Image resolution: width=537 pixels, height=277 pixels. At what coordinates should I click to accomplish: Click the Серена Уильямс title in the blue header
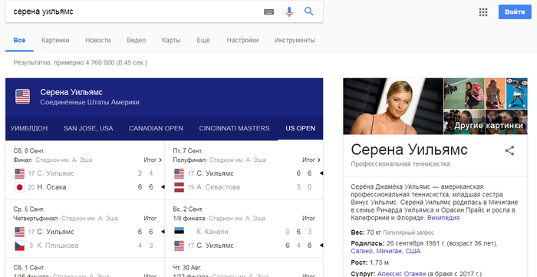pyautogui.click(x=71, y=92)
